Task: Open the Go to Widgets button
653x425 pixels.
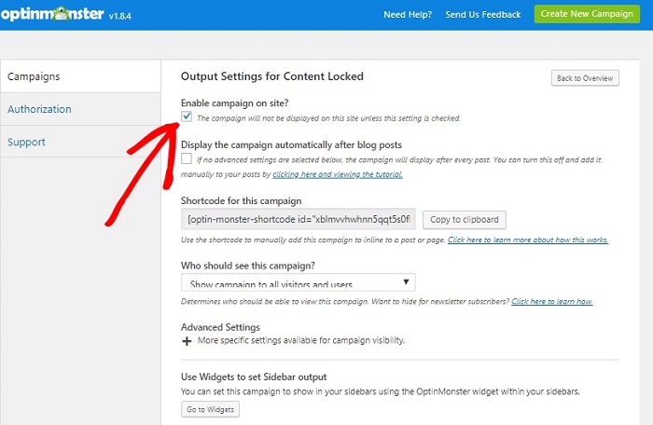Action: coord(210,409)
